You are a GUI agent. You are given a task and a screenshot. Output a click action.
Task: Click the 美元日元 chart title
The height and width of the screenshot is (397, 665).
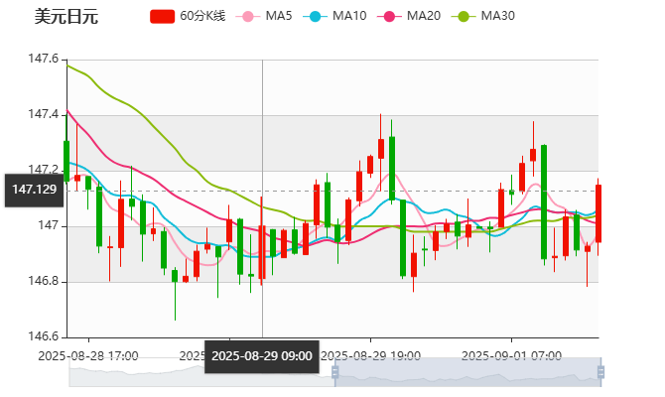(66, 17)
